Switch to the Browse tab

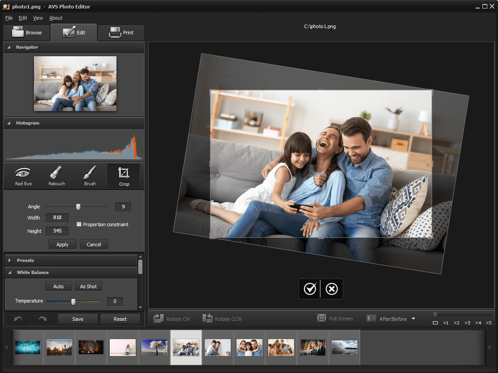(x=27, y=33)
